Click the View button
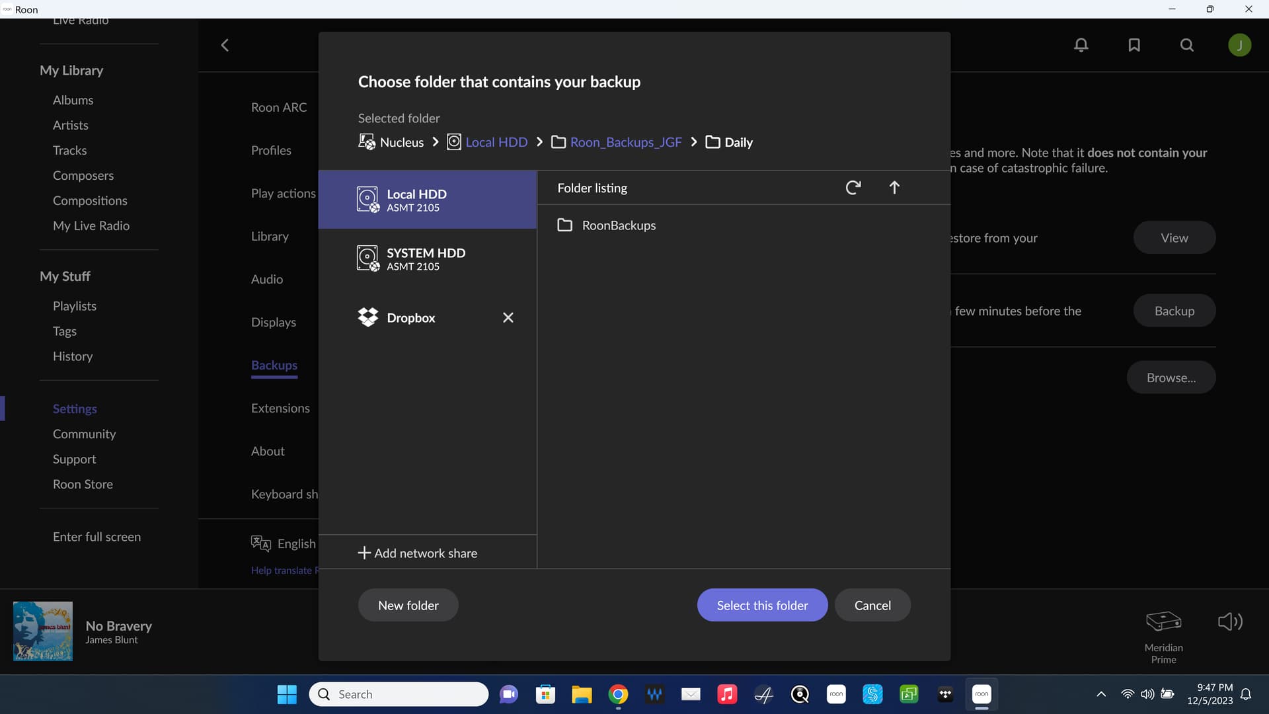Image resolution: width=1269 pixels, height=714 pixels. (1174, 237)
